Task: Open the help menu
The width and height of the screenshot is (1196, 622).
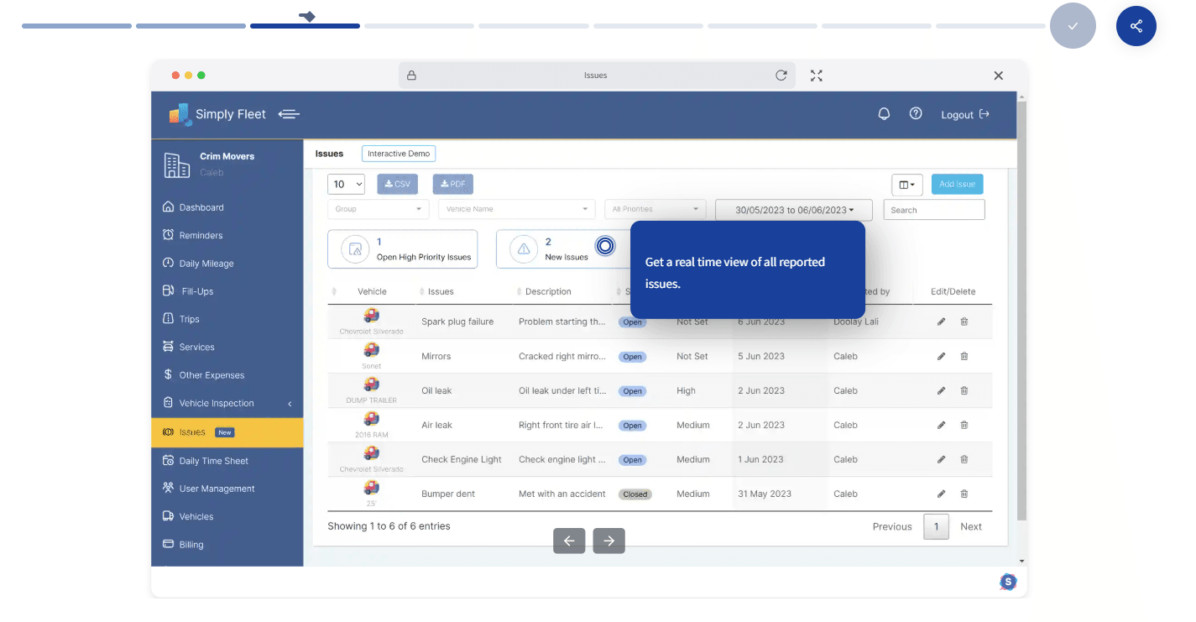Action: click(x=916, y=112)
